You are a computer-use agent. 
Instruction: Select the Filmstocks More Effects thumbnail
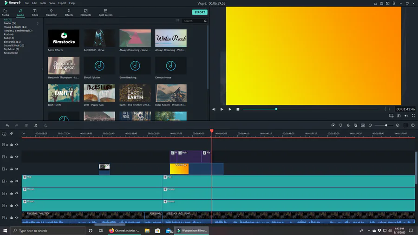point(64,39)
